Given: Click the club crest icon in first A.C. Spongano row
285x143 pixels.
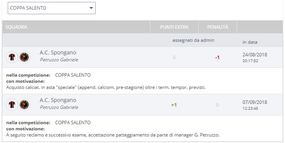Looking at the screenshot, I should [24, 57].
